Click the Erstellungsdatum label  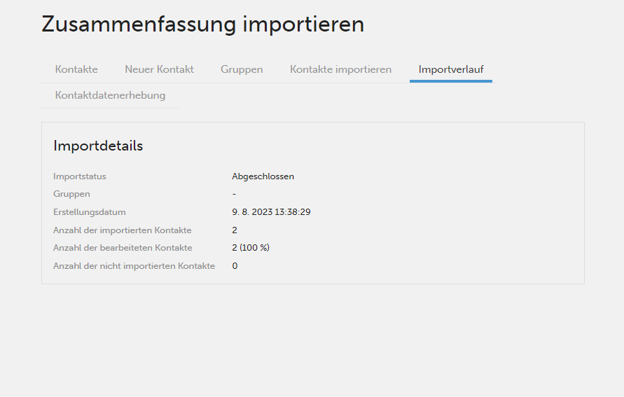coord(90,212)
